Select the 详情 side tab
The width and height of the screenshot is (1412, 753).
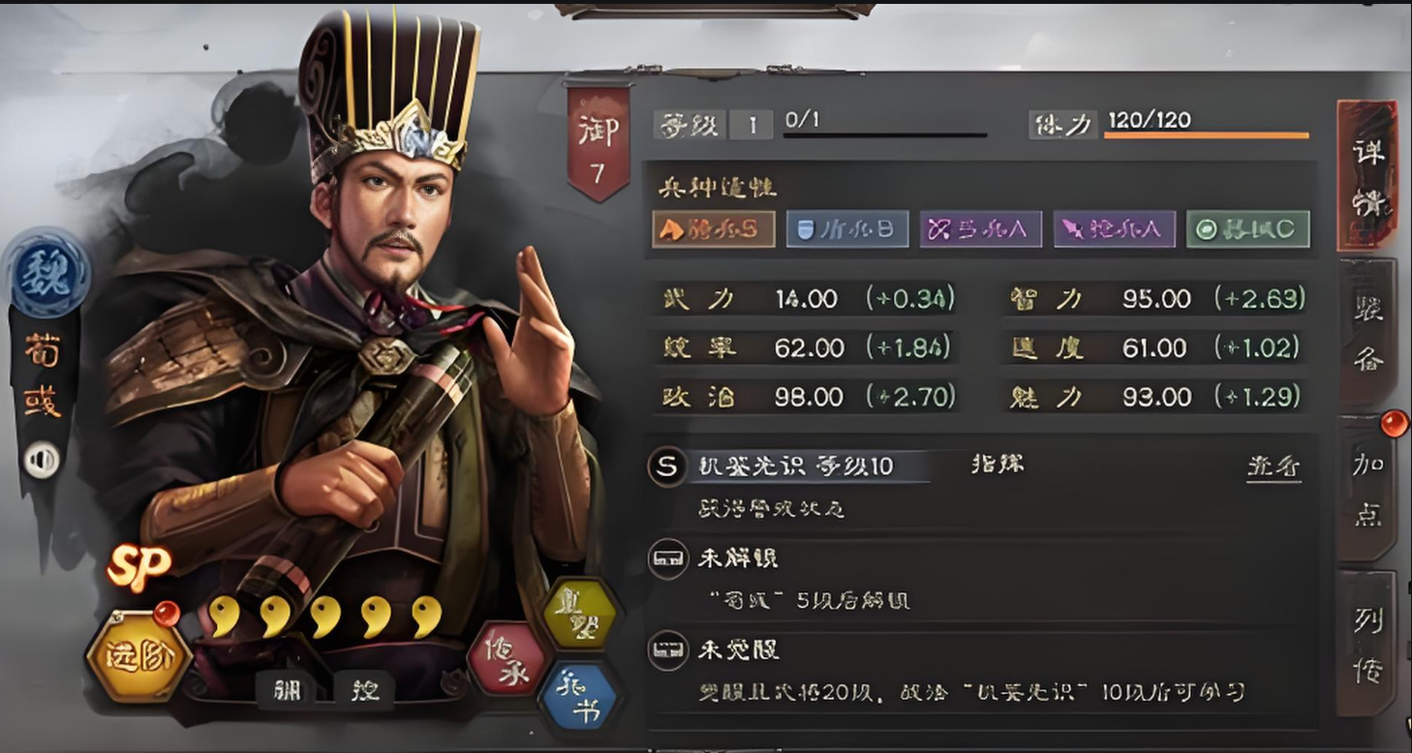1367,175
